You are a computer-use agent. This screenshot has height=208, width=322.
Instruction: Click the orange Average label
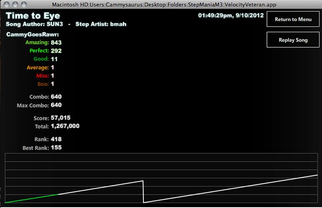coord(38,68)
